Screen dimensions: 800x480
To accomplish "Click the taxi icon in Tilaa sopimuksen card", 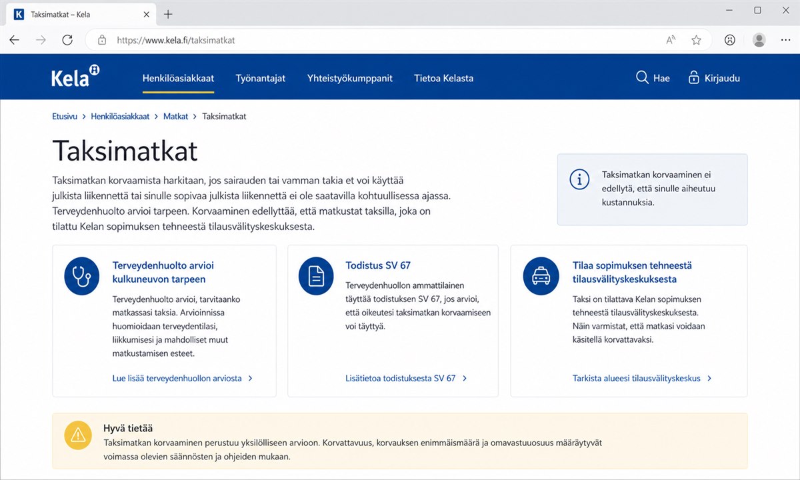I will tap(541, 277).
